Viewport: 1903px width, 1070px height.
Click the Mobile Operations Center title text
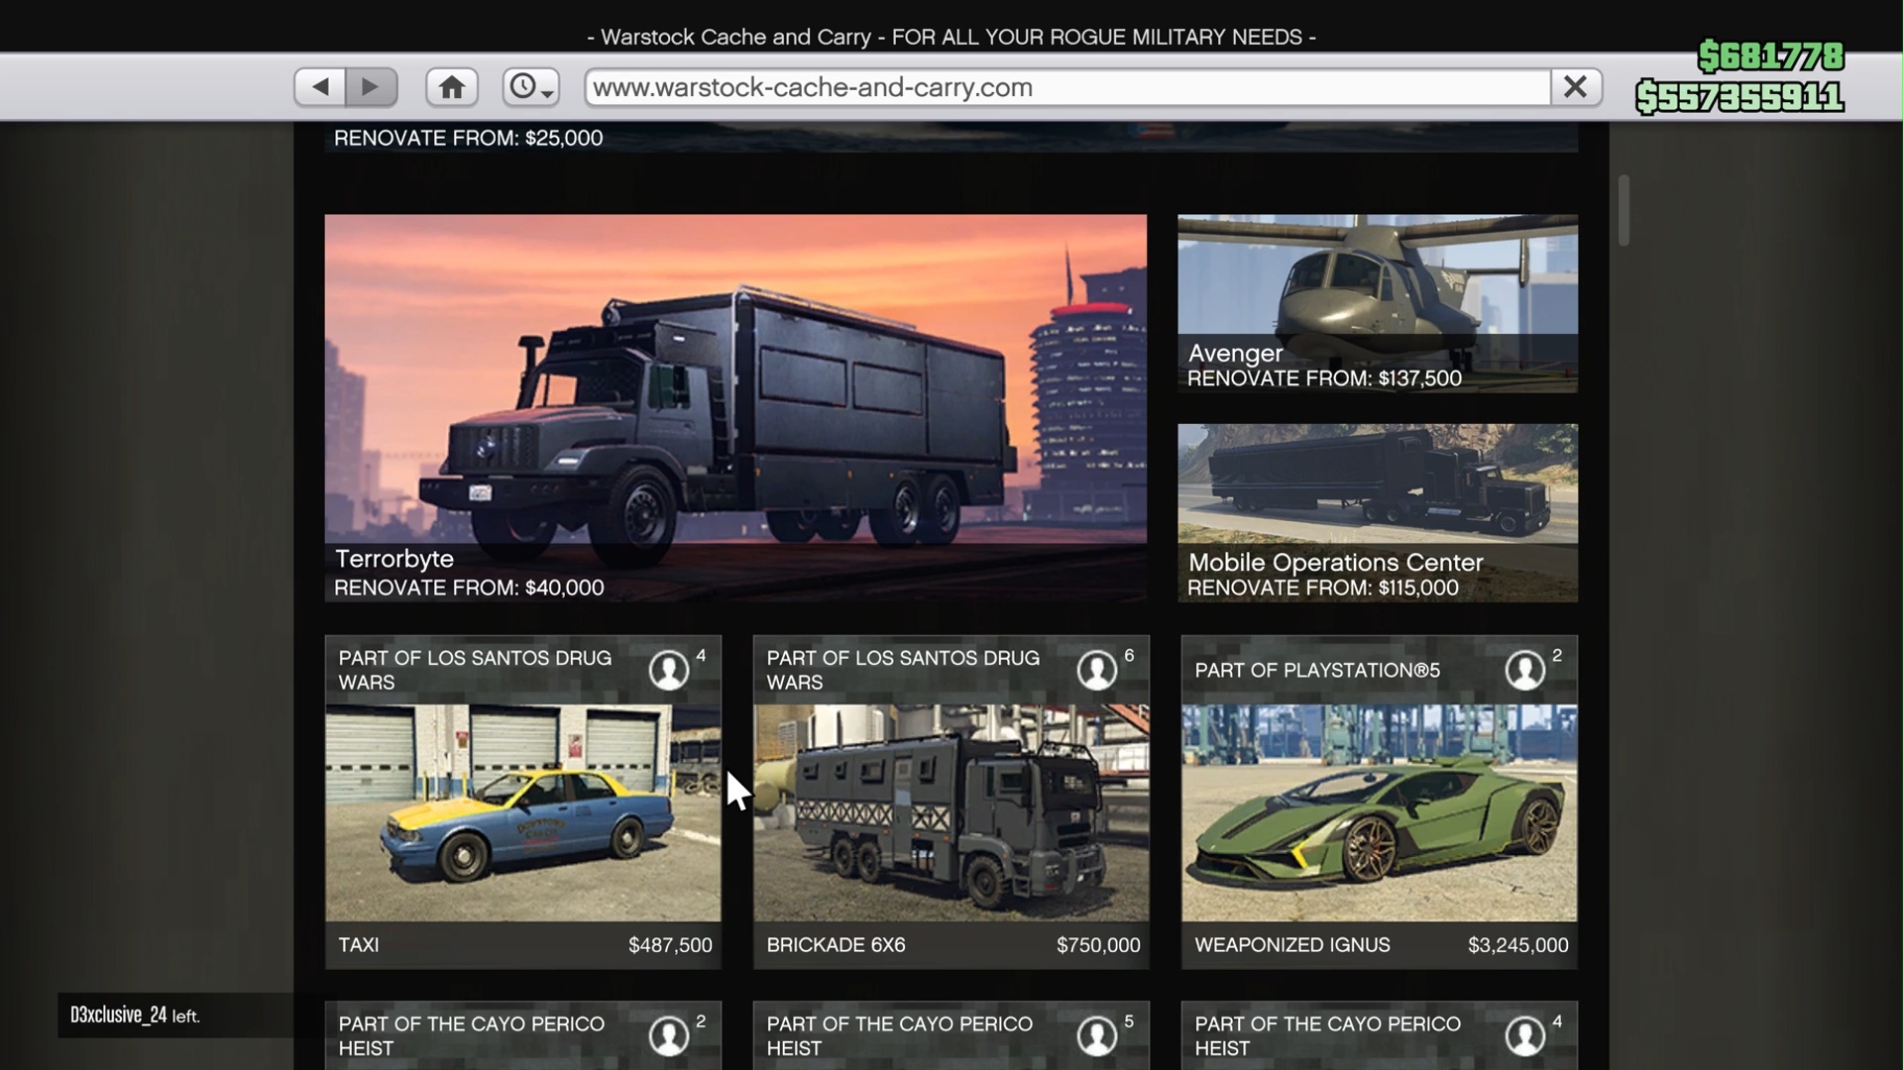pyautogui.click(x=1335, y=563)
